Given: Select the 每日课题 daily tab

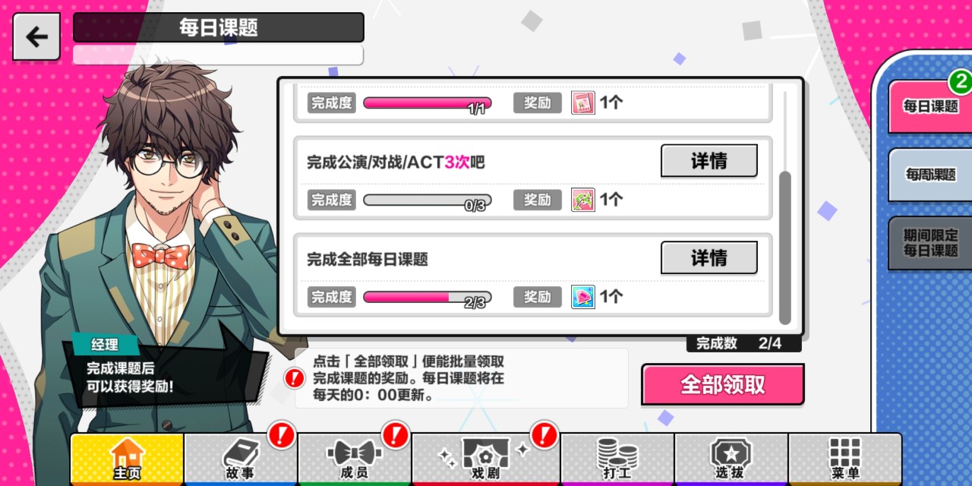Looking at the screenshot, I should coord(931,106).
